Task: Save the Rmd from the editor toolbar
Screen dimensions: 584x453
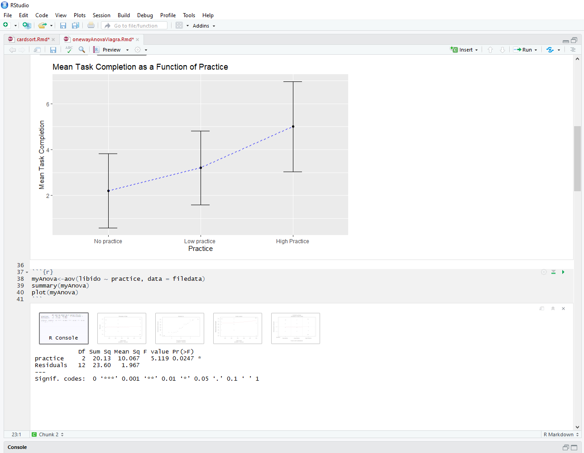Action: click(53, 50)
